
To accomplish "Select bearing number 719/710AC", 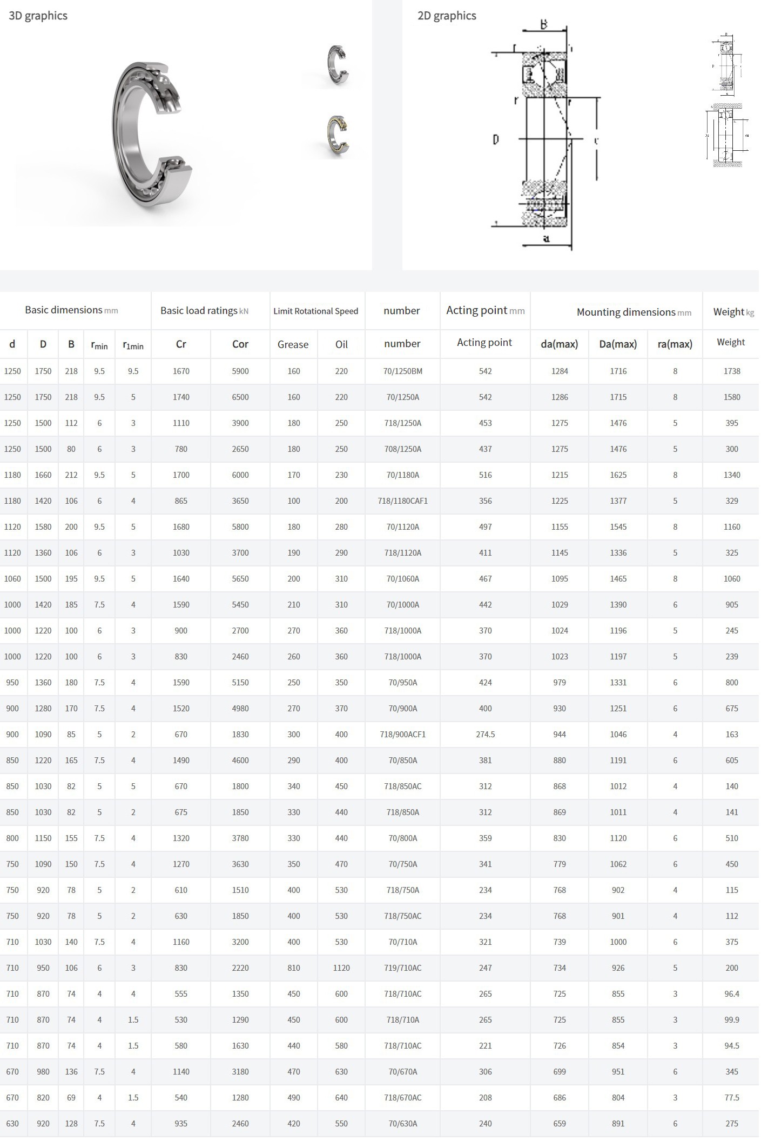I will pos(403,968).
